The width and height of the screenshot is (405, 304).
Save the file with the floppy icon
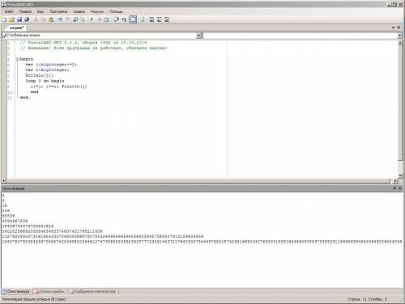[19, 19]
